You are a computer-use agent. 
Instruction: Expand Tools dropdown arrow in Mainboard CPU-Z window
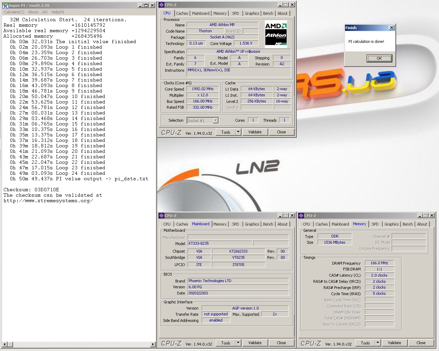click(x=238, y=343)
